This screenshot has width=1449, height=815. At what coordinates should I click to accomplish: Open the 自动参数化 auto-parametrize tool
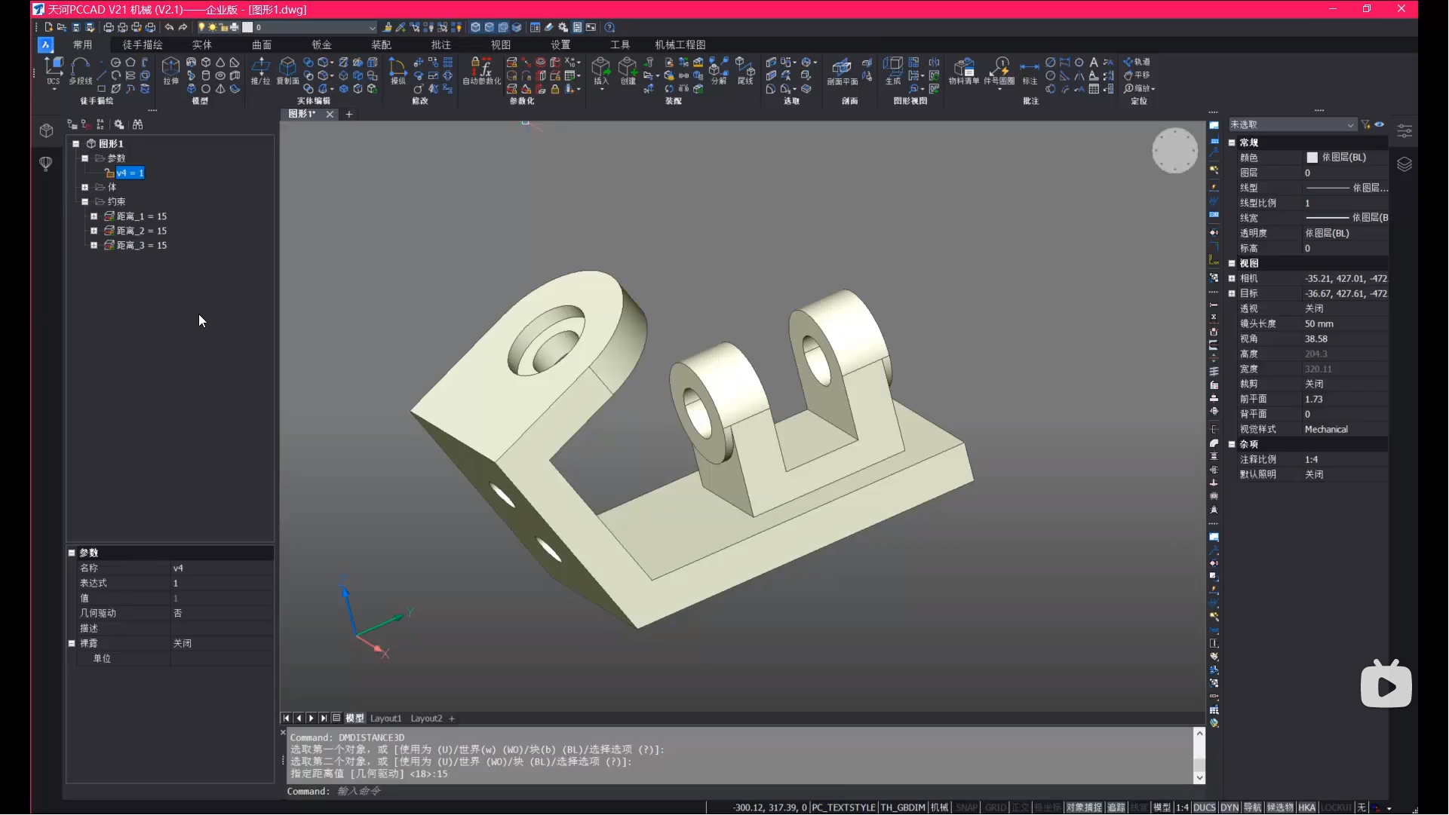pyautogui.click(x=481, y=70)
